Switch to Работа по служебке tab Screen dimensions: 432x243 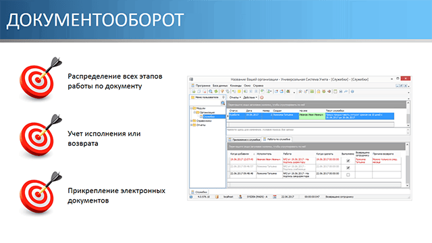tap(277, 140)
